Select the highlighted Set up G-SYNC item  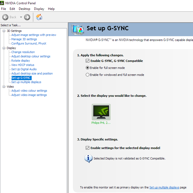pos(21,78)
